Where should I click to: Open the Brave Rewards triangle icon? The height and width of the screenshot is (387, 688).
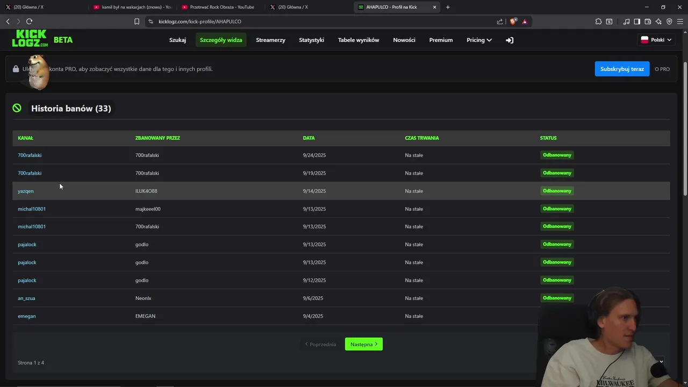[x=525, y=21]
